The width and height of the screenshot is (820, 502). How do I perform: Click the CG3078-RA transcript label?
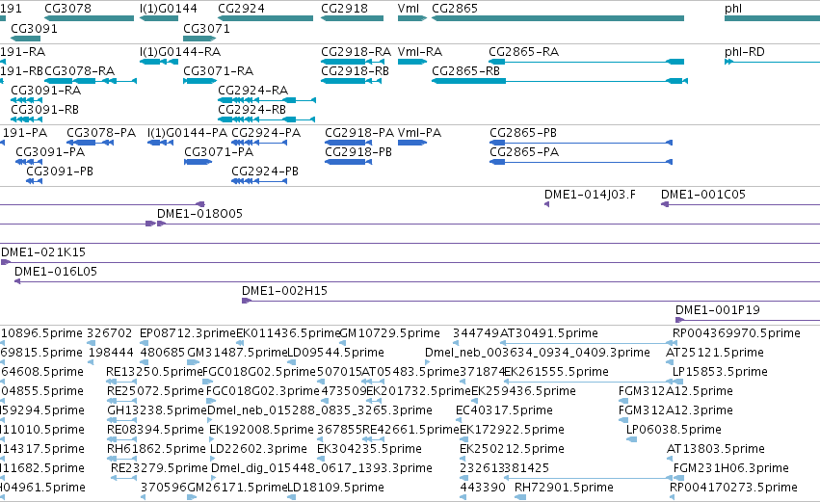pos(79,71)
